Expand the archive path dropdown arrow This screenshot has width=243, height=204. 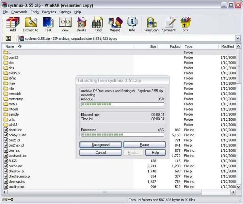238,38
